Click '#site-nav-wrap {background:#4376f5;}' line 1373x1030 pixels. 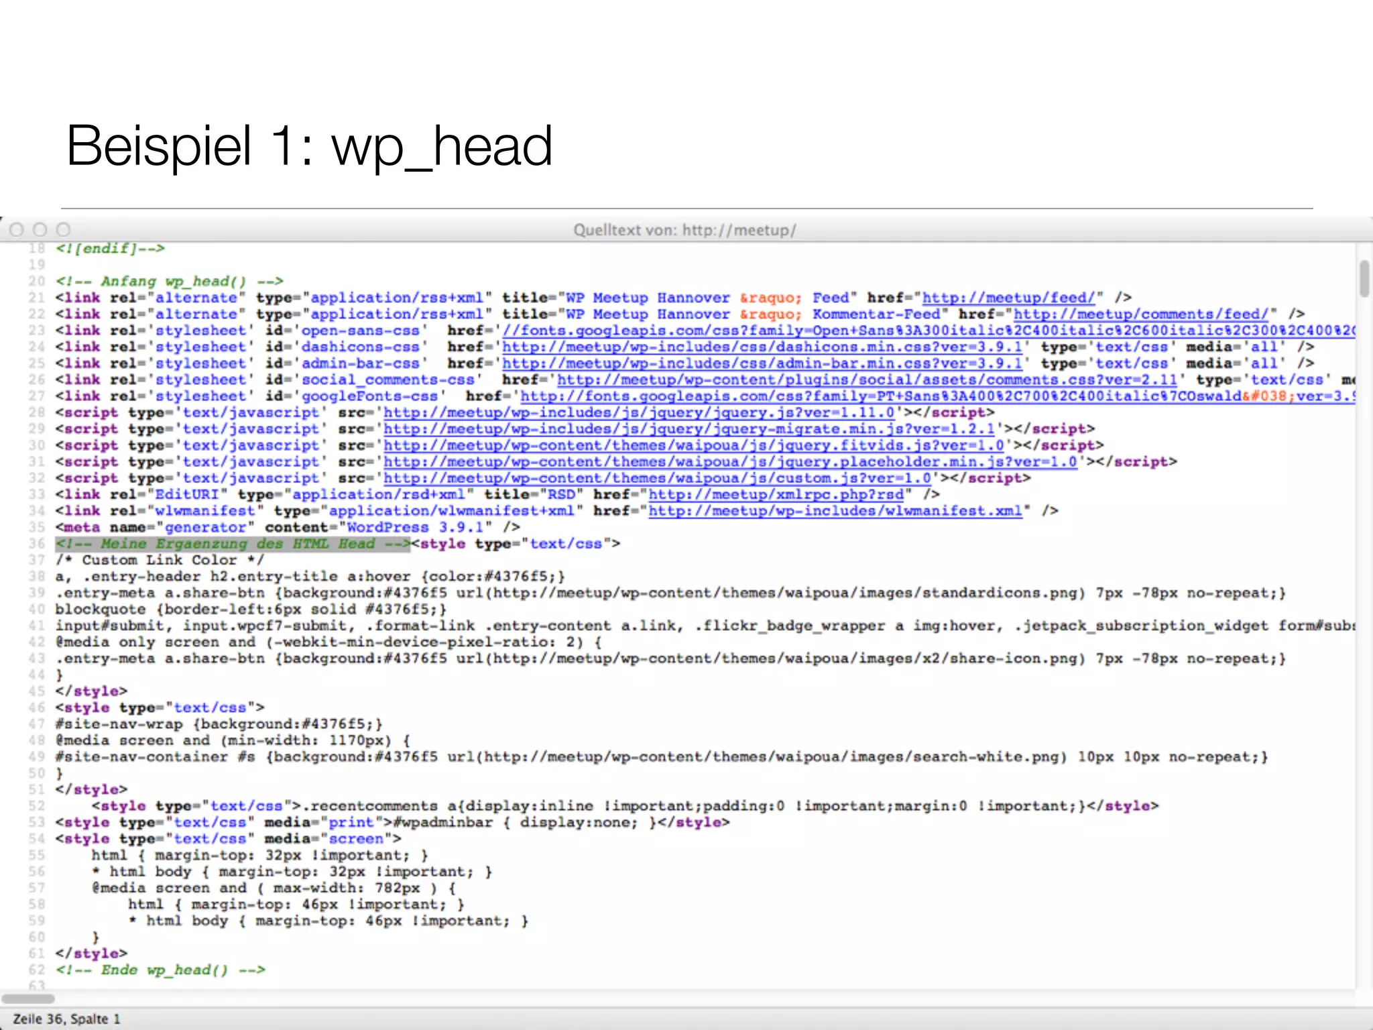coord(219,724)
